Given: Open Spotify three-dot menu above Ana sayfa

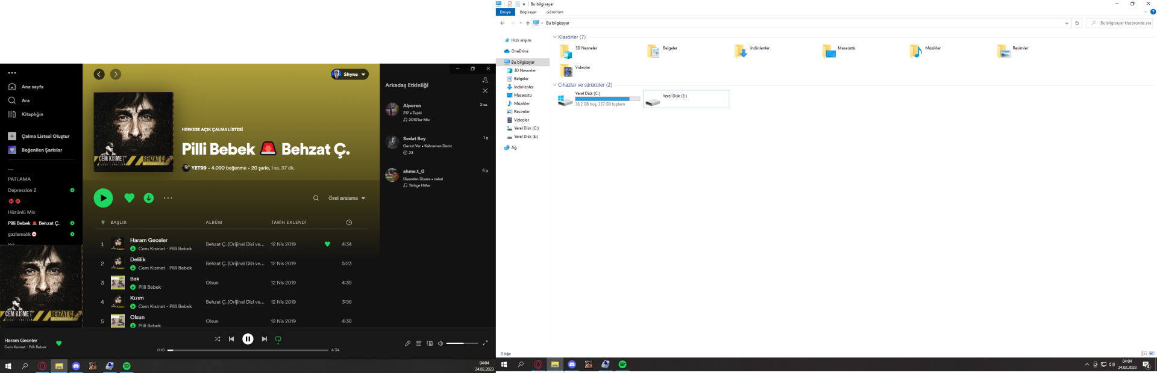Looking at the screenshot, I should [12, 73].
